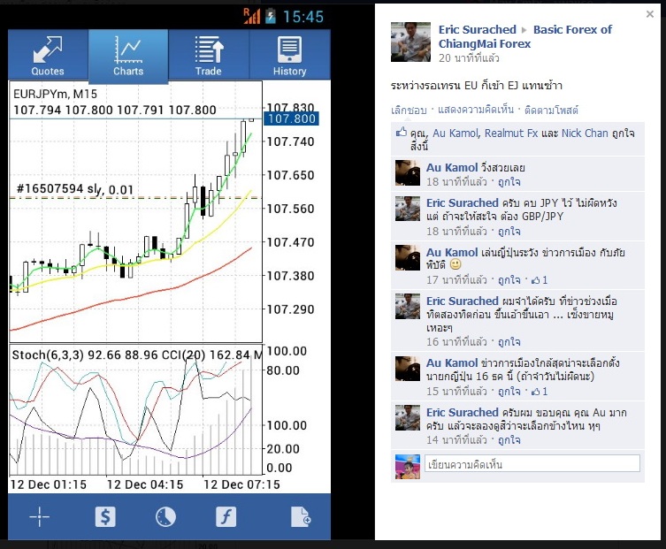
Task: Click Eric Surached avatar on the GBP/JPY comment
Action: point(408,209)
